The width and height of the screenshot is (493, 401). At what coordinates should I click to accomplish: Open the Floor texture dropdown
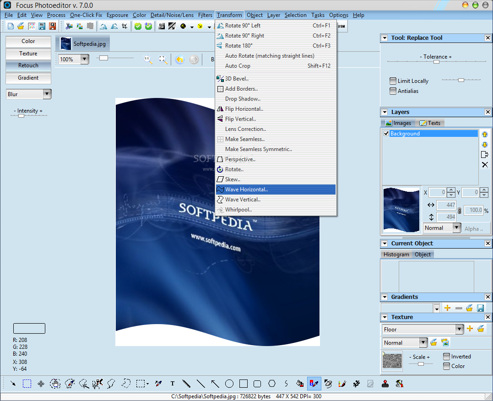click(x=460, y=329)
